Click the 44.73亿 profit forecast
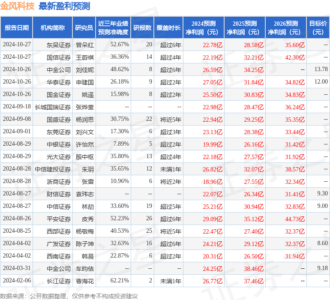The width and height of the screenshot is (330, 300). (x=295, y=219)
